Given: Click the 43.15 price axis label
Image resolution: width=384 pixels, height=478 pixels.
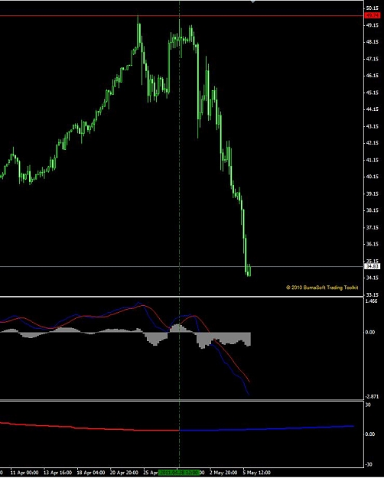Looking at the screenshot, I should coord(373,126).
